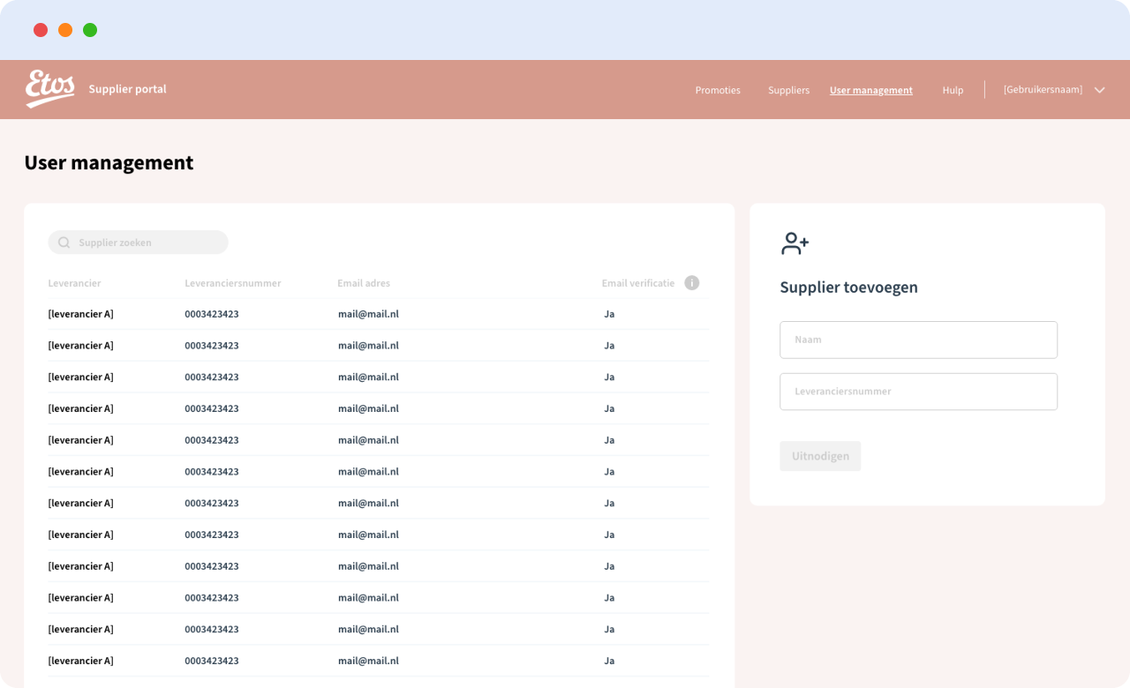Select the first [leverancier A] row

[80, 314]
